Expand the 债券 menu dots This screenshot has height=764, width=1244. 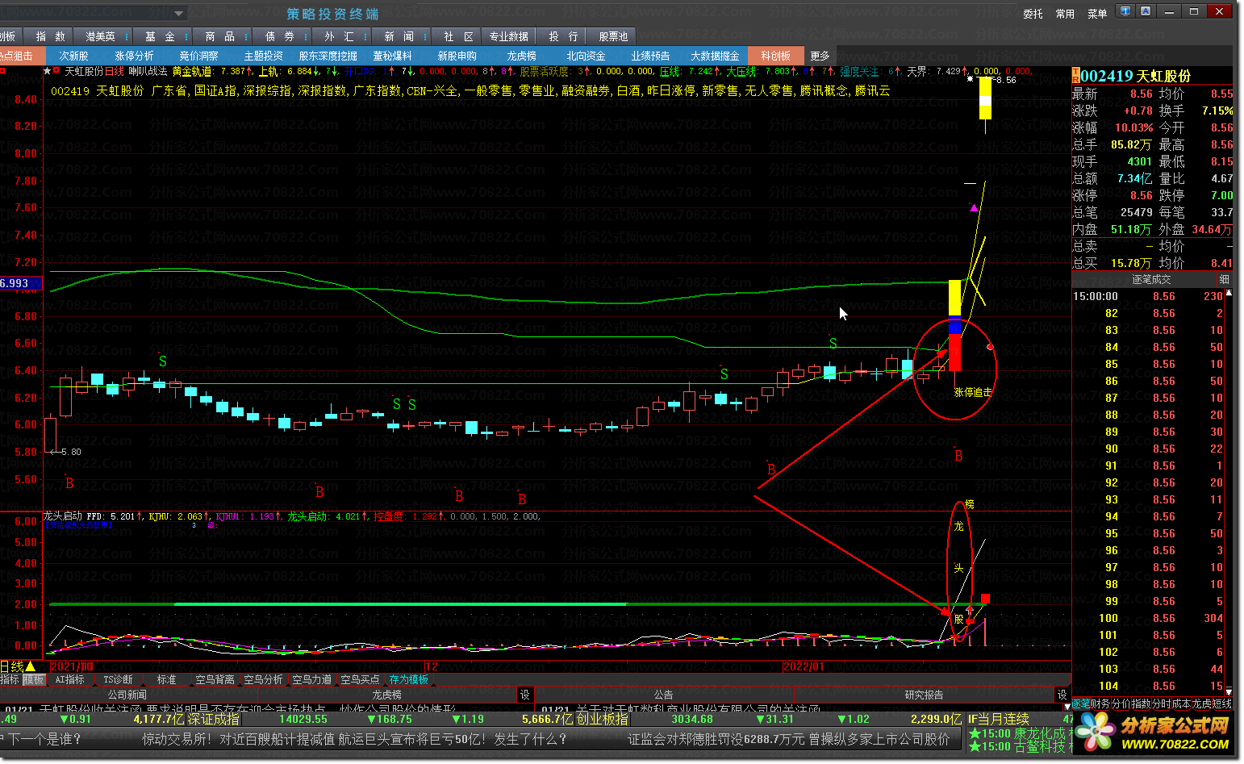(307, 36)
